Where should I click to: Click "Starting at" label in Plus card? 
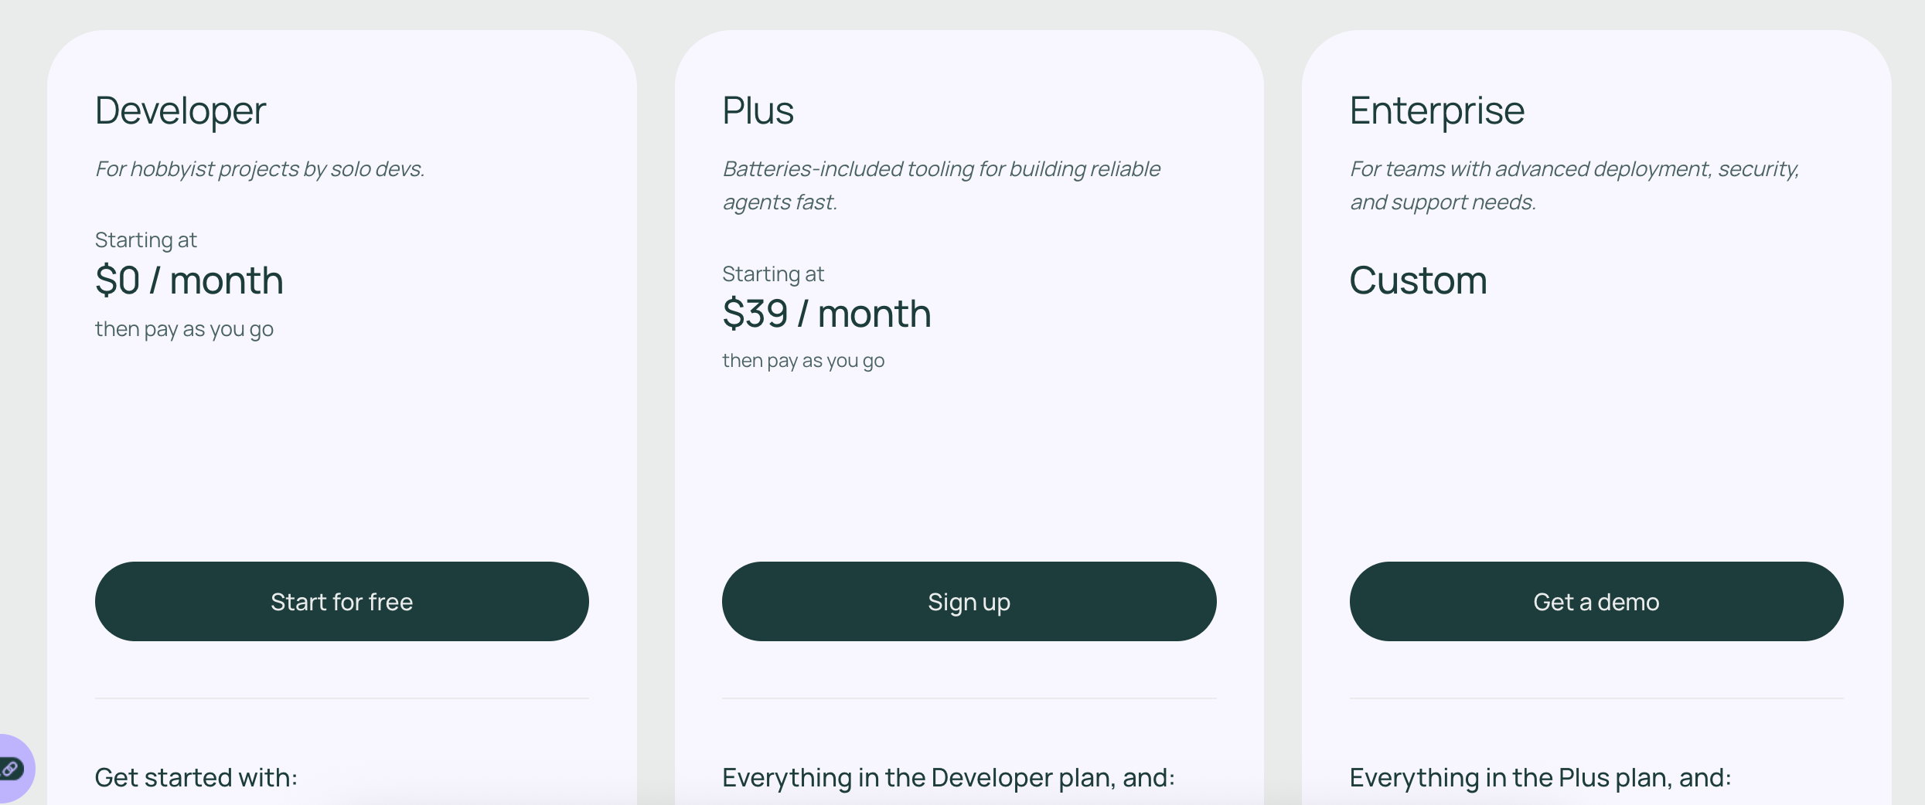click(x=773, y=274)
